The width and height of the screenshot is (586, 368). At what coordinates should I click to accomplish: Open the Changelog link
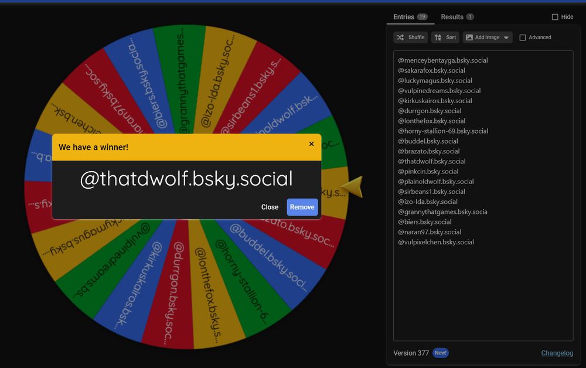click(x=557, y=353)
